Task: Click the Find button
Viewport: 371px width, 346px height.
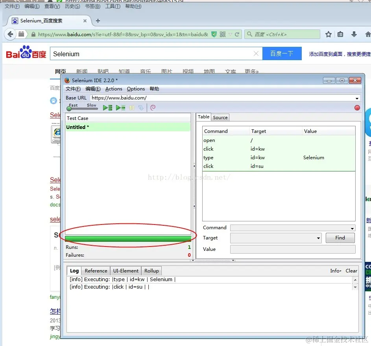Action: tap(340, 238)
